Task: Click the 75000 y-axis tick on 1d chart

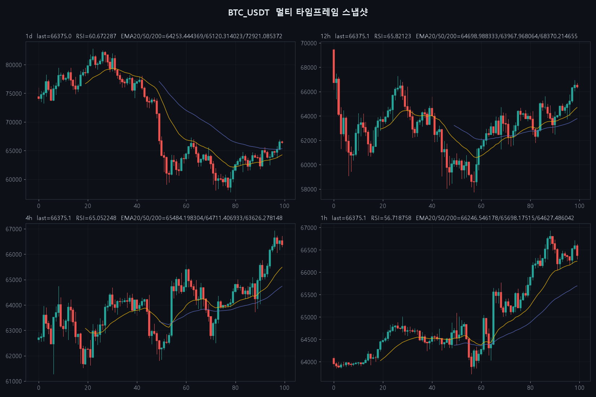Action: click(14, 93)
